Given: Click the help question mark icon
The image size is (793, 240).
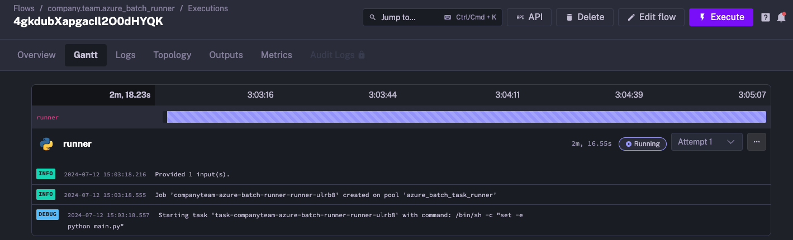Looking at the screenshot, I should click(766, 17).
